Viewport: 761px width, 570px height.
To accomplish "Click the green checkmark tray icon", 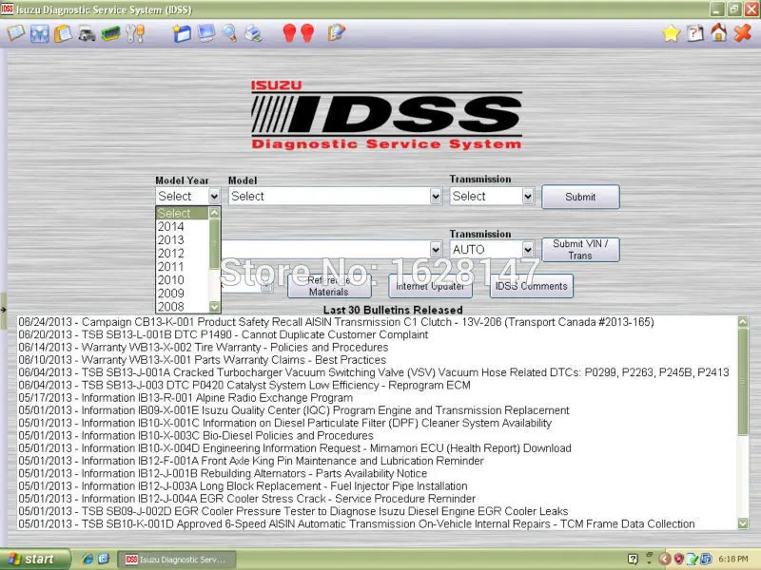I will (x=693, y=560).
